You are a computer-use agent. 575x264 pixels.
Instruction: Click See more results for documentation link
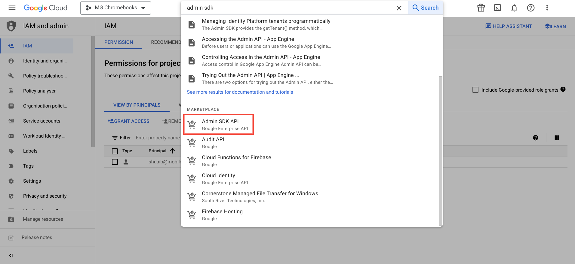click(x=240, y=92)
